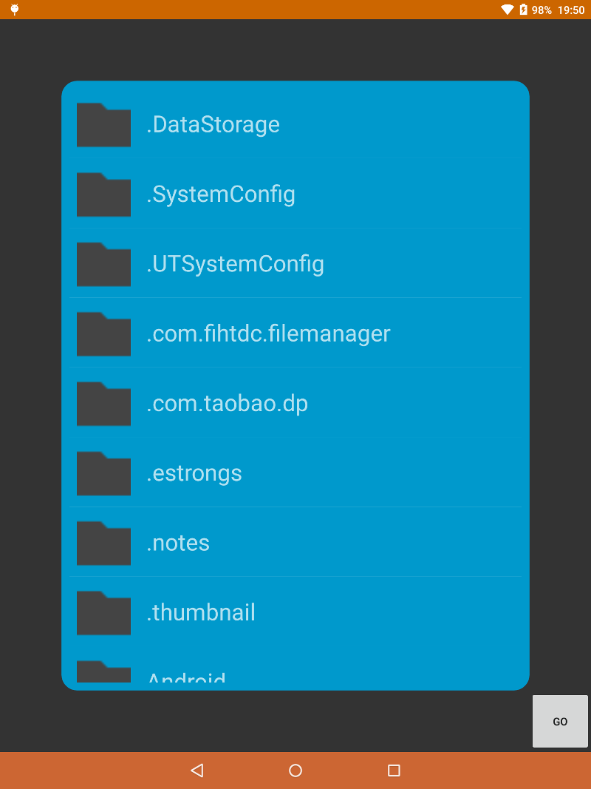Choose .com.fihtdc.filemanager from the list
591x789 pixels.
[x=268, y=333]
